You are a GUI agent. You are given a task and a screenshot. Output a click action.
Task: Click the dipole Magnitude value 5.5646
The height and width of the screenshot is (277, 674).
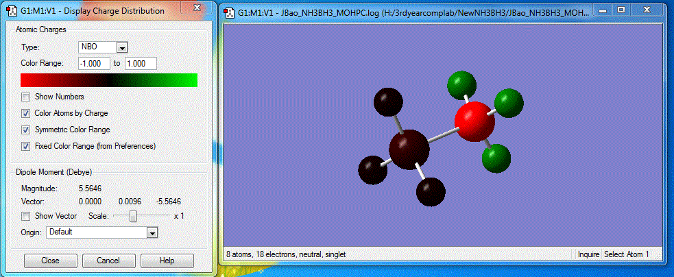tap(91, 189)
